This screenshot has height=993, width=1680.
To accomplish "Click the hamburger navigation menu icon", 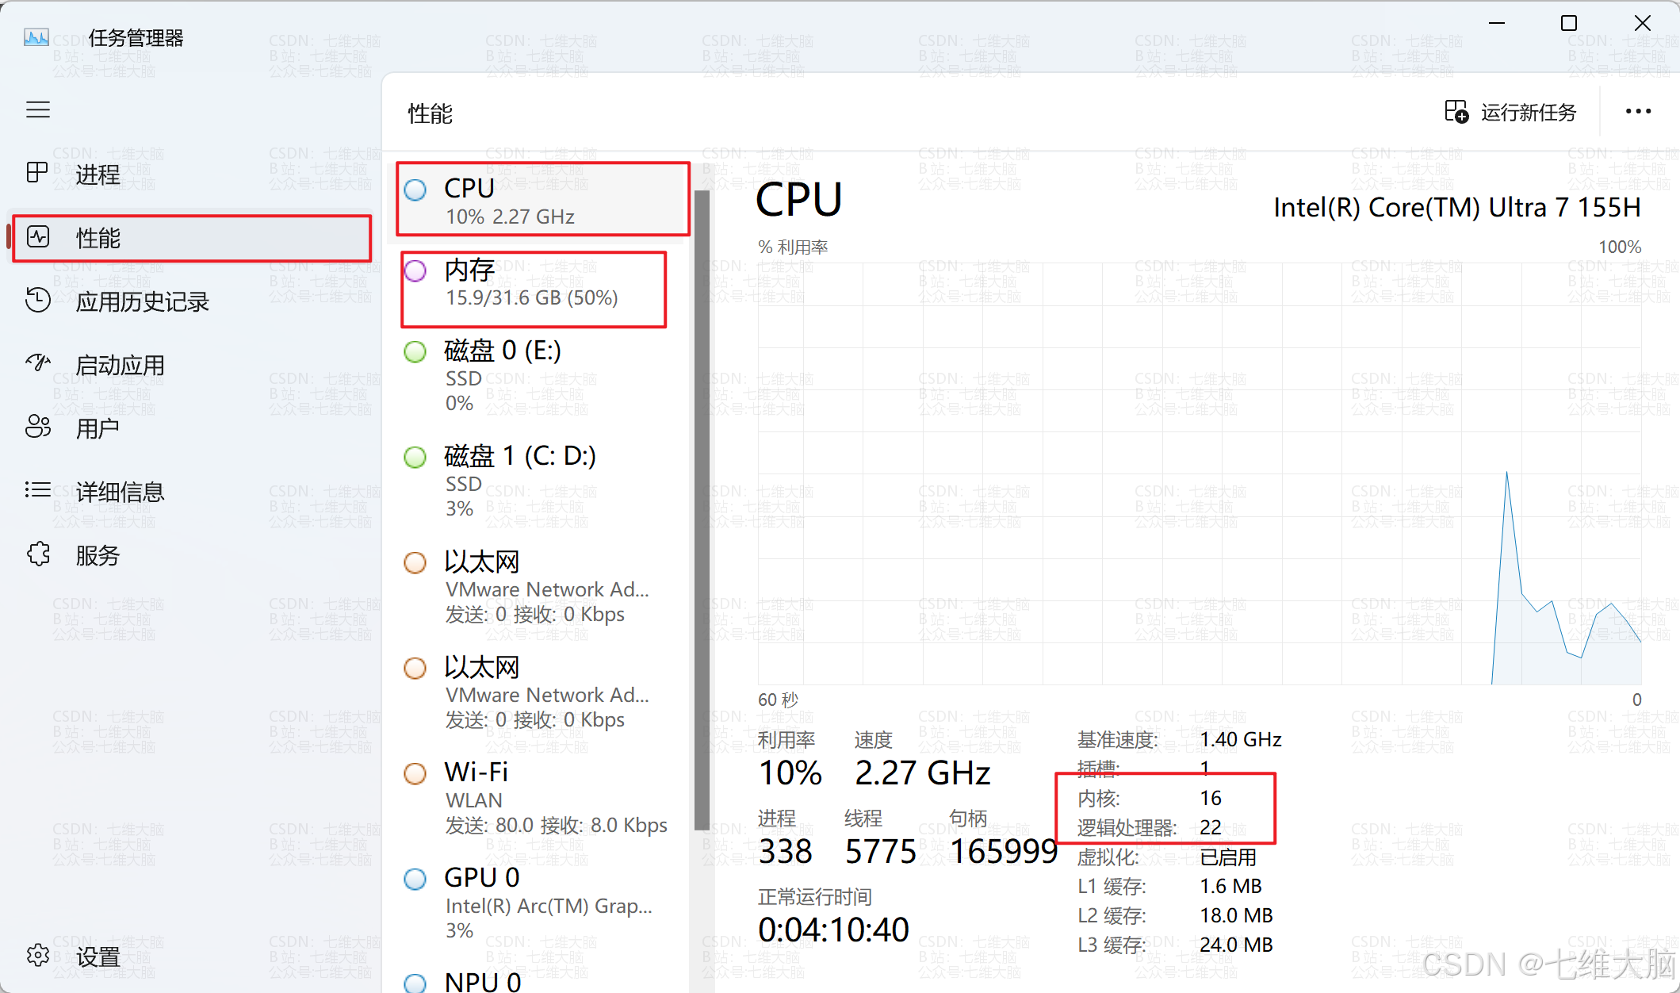I will point(38,110).
